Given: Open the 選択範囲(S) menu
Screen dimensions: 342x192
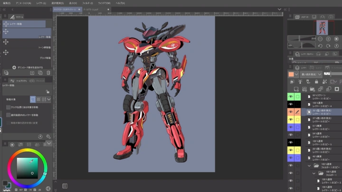Looking at the screenshot, I should click(57, 3).
